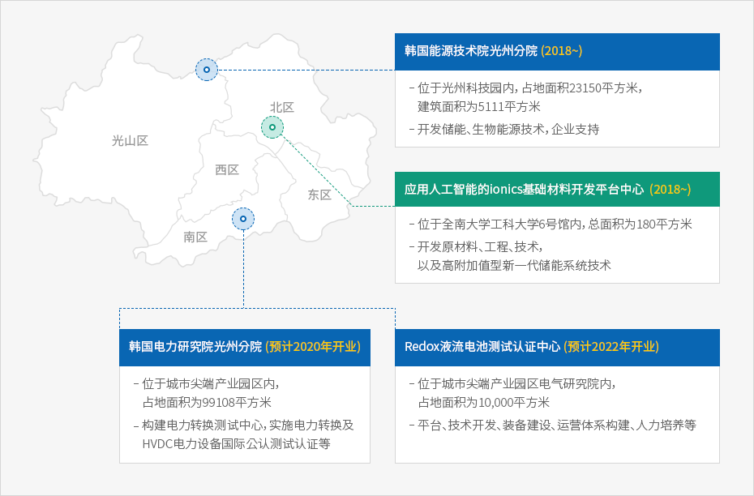The width and height of the screenshot is (754, 496).
Task: Click text 开发储能、生物能源技术，企业支持
Action: click(x=508, y=130)
